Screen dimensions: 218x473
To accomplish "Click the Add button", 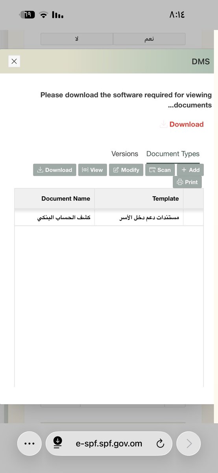I will pos(190,170).
